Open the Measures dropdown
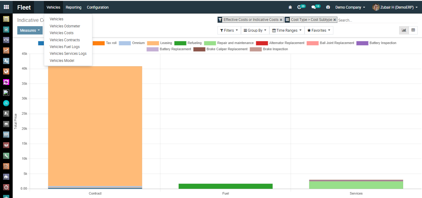Screen dimensions: 422x198 click(x=30, y=30)
